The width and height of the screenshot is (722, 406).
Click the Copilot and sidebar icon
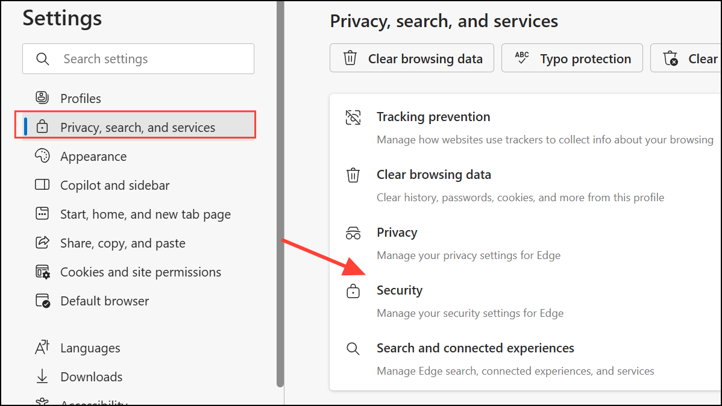[41, 185]
